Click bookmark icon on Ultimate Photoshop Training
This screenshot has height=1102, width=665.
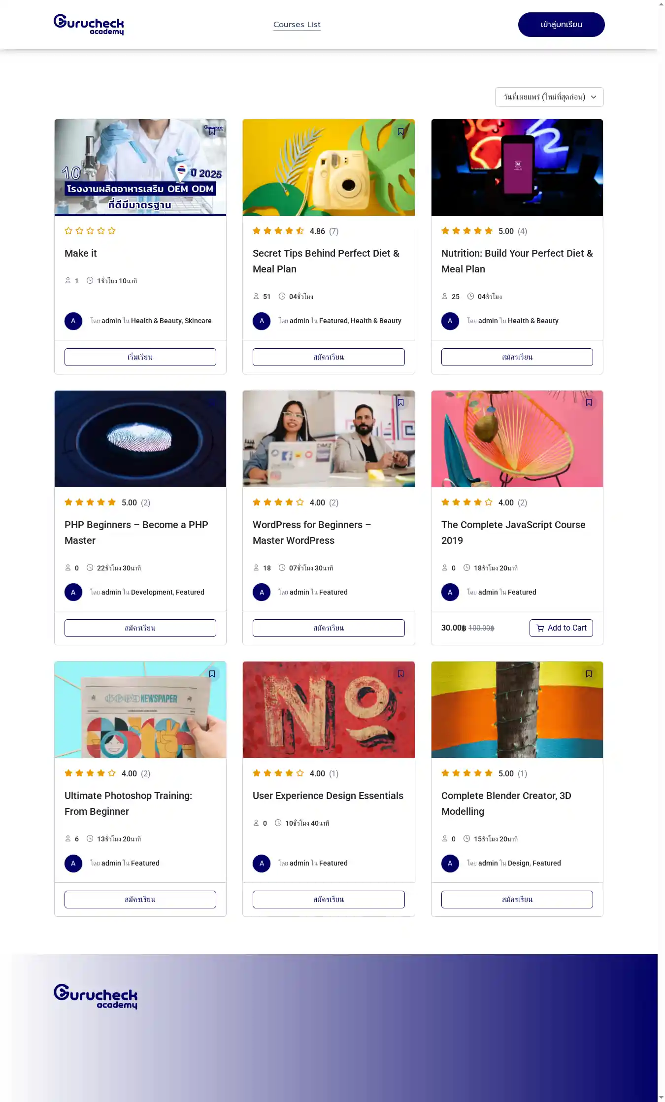pyautogui.click(x=212, y=674)
